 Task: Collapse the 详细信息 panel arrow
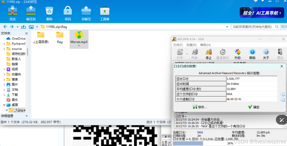[26, 116]
